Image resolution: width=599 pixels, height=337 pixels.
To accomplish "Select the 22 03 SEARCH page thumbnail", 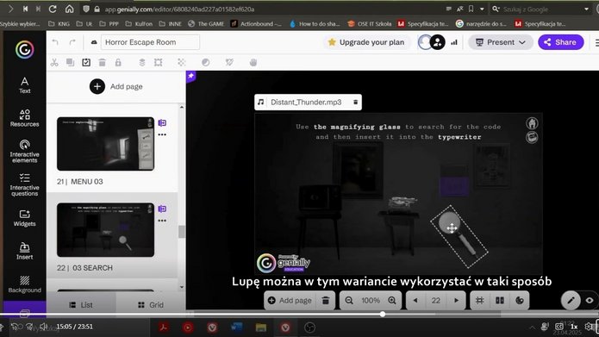I will point(105,229).
